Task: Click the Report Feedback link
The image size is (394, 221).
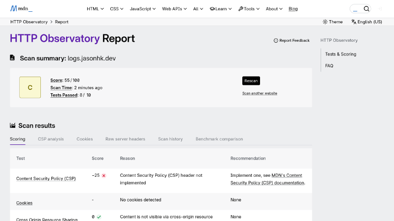Action: point(292,40)
